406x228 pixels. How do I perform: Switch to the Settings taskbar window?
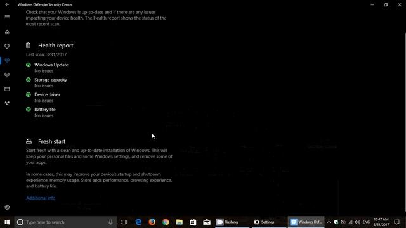click(x=269, y=222)
